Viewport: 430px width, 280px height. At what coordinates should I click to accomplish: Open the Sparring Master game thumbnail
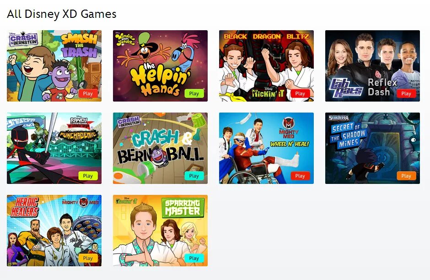click(x=160, y=231)
